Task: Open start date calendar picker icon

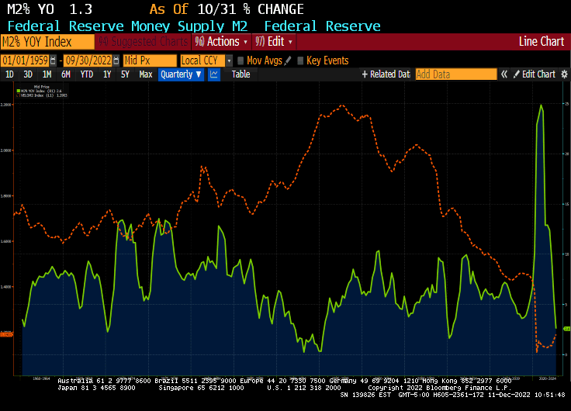Action: pyautogui.click(x=52, y=60)
